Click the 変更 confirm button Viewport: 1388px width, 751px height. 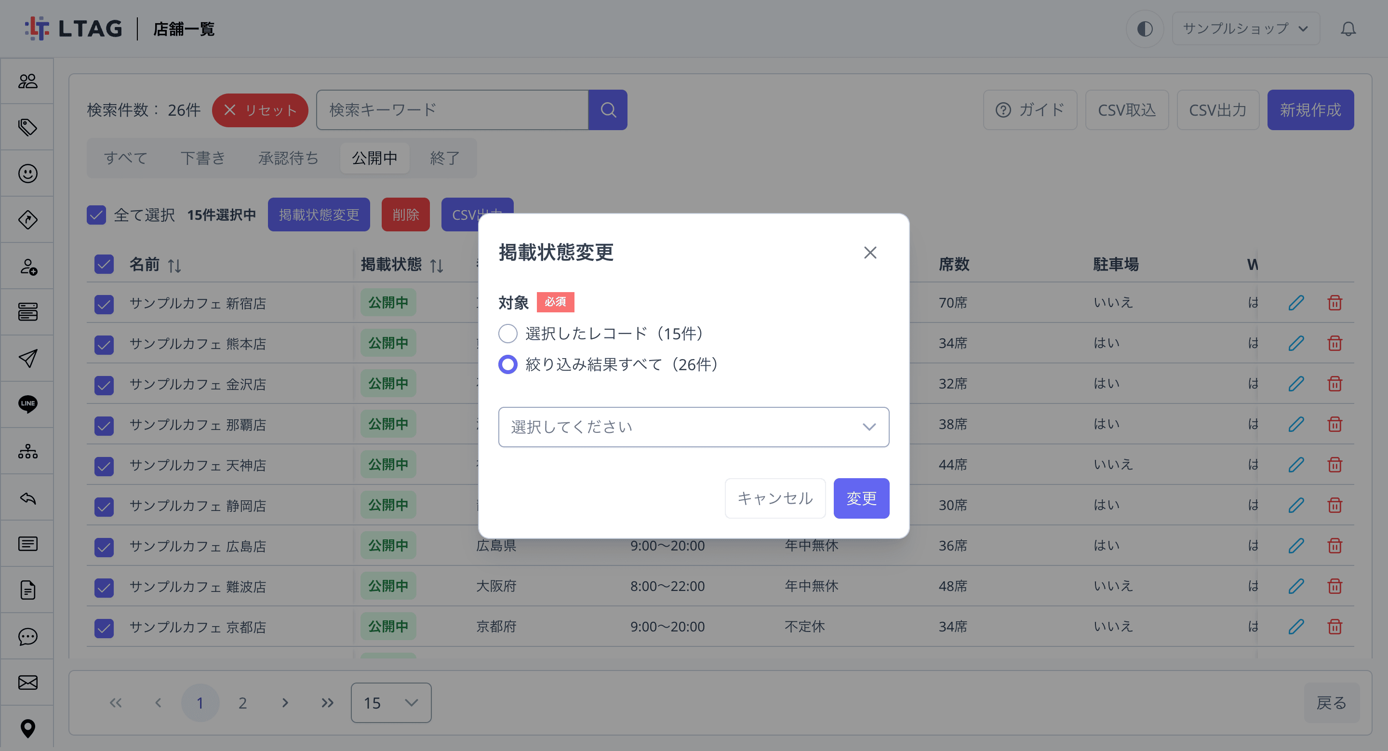coord(861,499)
